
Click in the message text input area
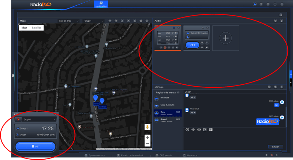[235, 139]
